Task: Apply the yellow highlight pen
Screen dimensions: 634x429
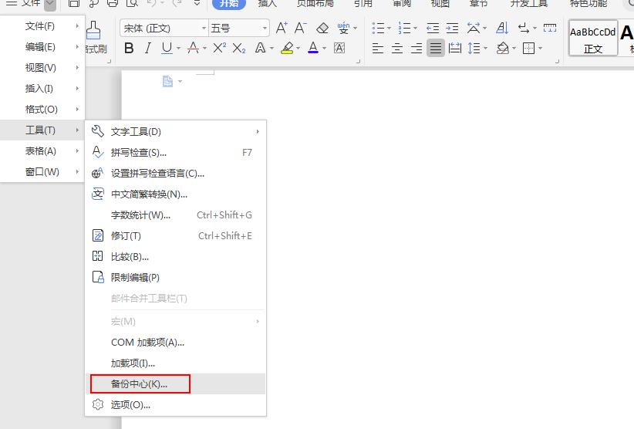Action: point(287,48)
